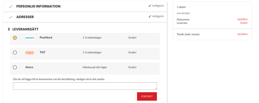Click Gratis! next to Leverans
The image size is (259, 103).
tap(244, 23)
